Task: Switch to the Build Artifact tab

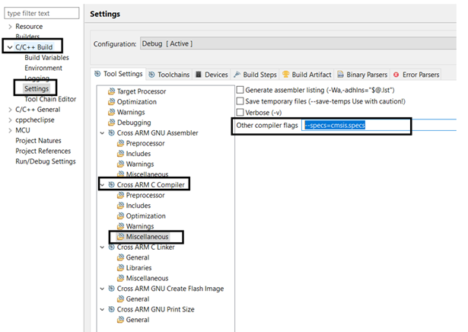Action: click(307, 75)
